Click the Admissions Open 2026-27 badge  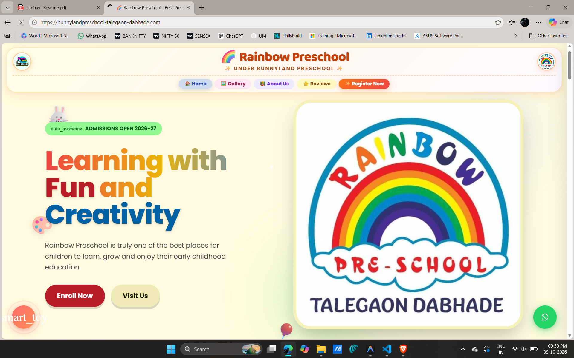click(103, 129)
